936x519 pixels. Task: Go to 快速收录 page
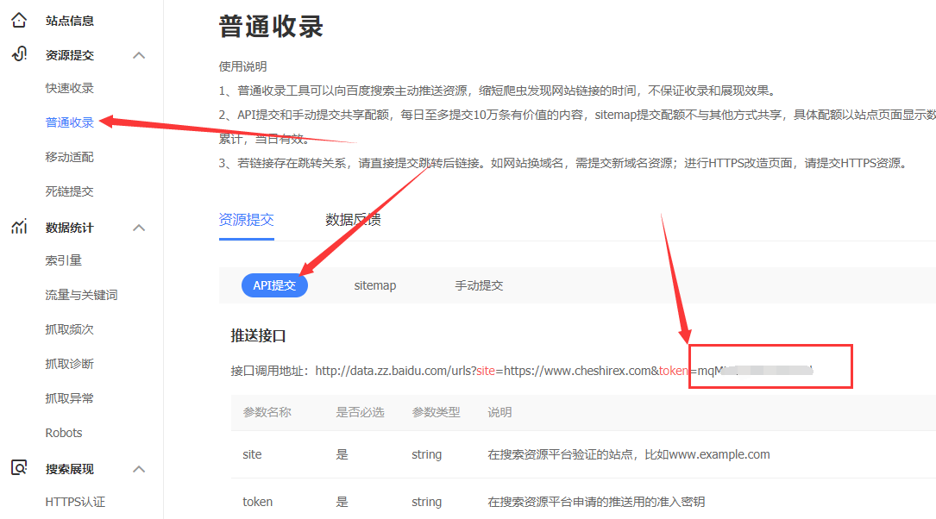coord(70,88)
